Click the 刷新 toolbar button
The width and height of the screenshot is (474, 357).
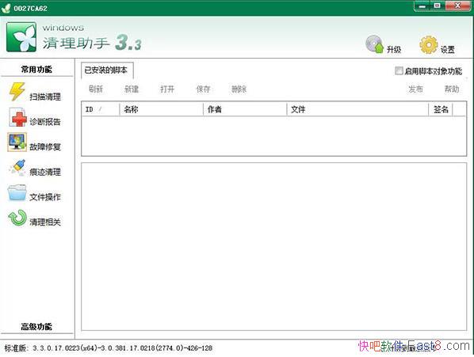(96, 89)
